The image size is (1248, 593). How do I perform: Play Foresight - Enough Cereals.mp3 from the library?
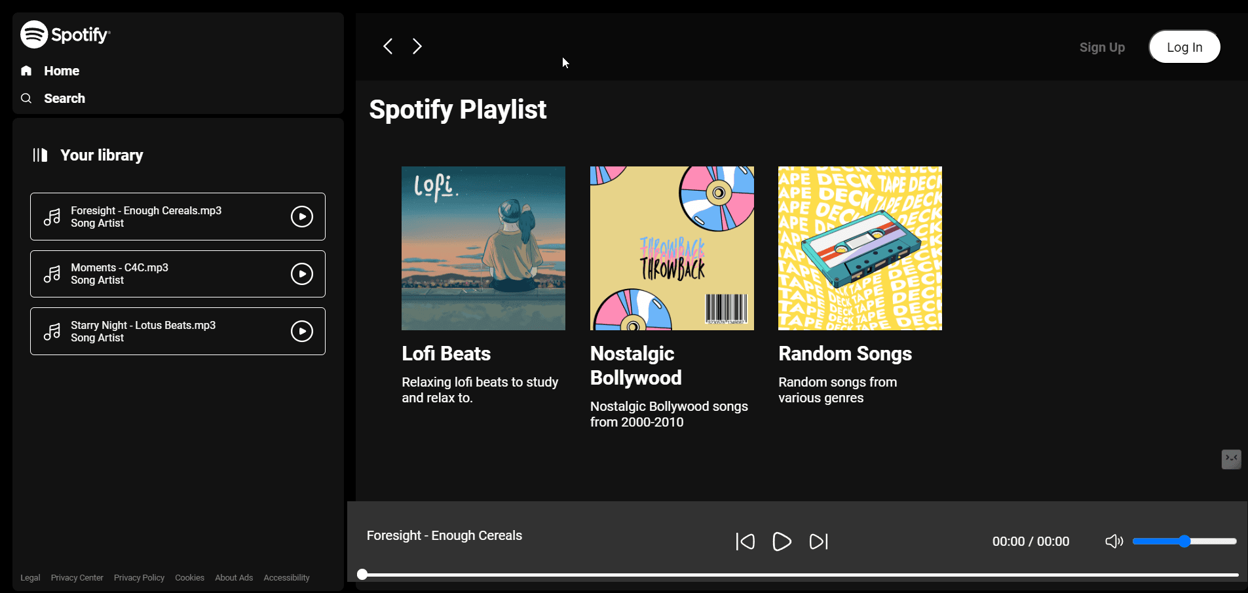pos(302,216)
